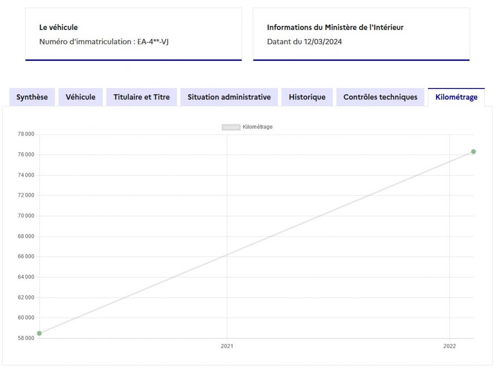Go to the Situation administrative tab
Viewport: 499px width, 374px height.
point(229,97)
